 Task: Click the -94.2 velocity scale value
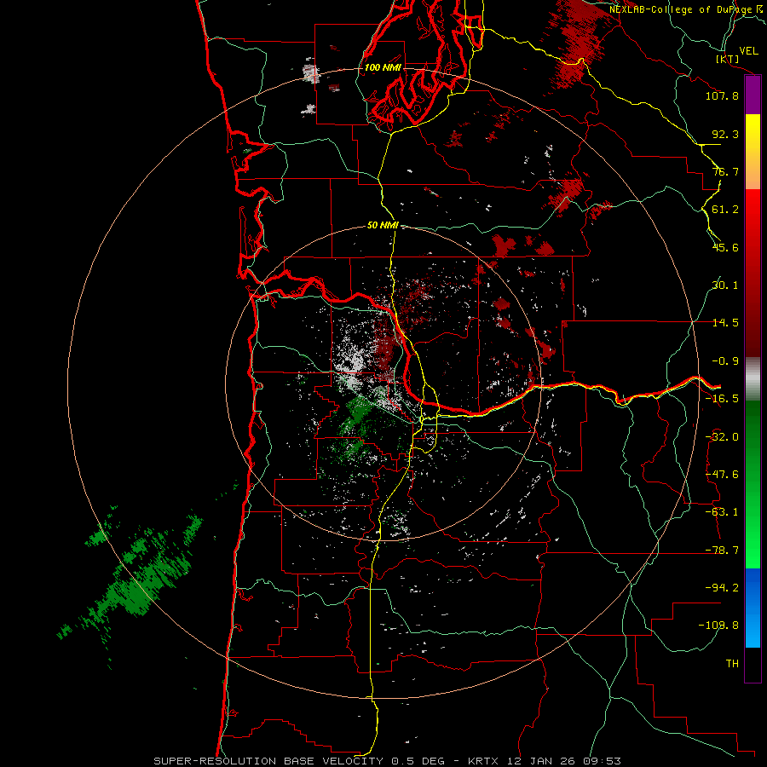(722, 587)
